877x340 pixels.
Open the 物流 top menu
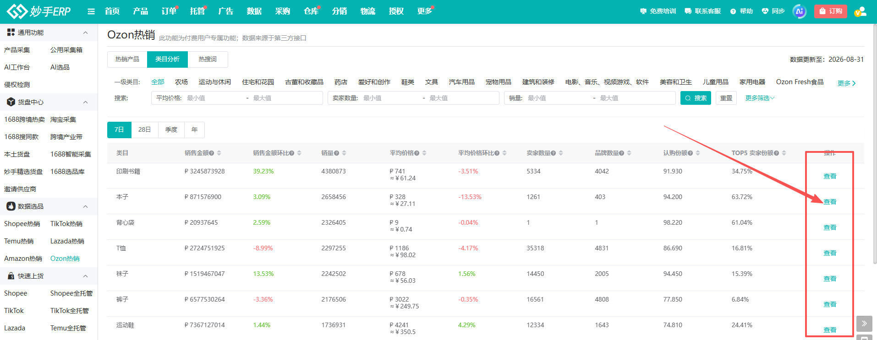point(368,11)
